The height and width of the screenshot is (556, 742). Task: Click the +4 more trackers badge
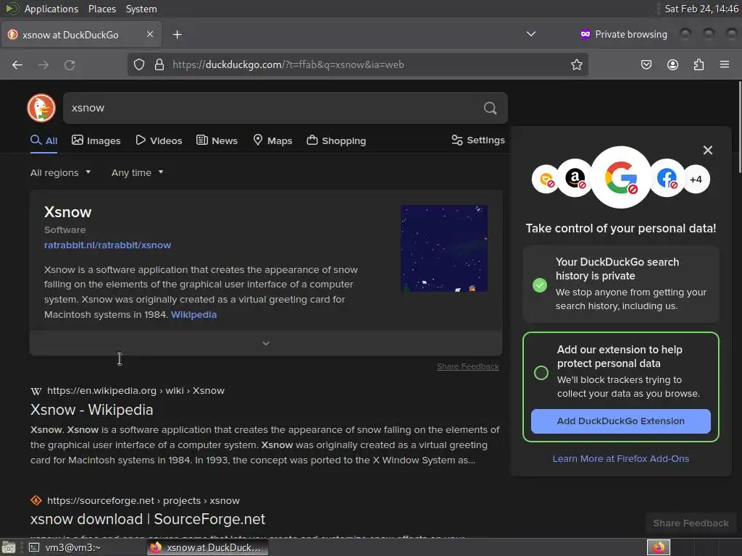[x=696, y=180]
